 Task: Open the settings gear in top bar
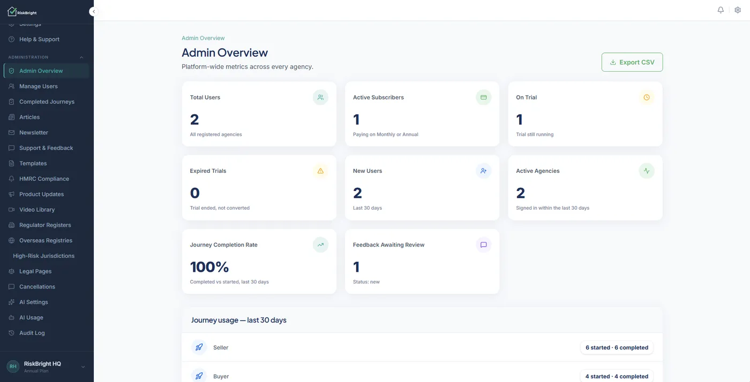point(738,10)
